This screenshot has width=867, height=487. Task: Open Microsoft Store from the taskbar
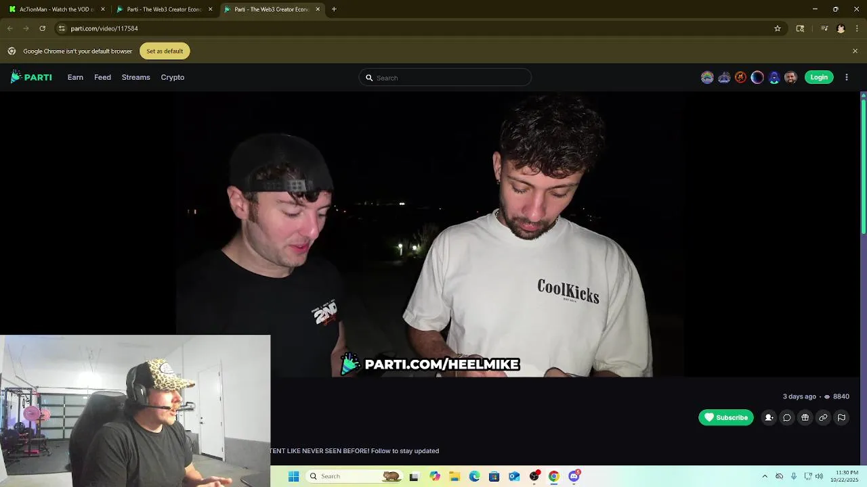[494, 476]
